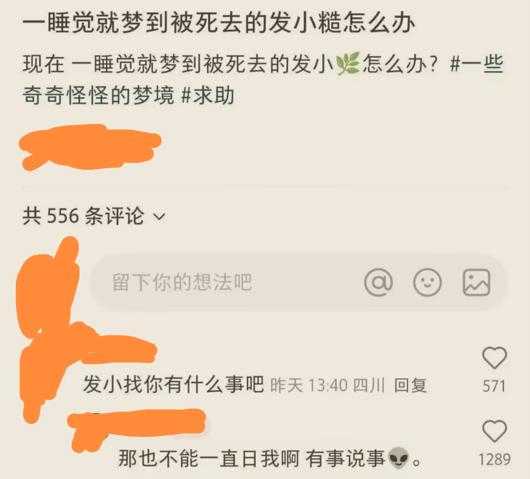Tap the post title 一睡觉就梦到被死去的发小糙怎么办
530x479 pixels.
point(219,24)
